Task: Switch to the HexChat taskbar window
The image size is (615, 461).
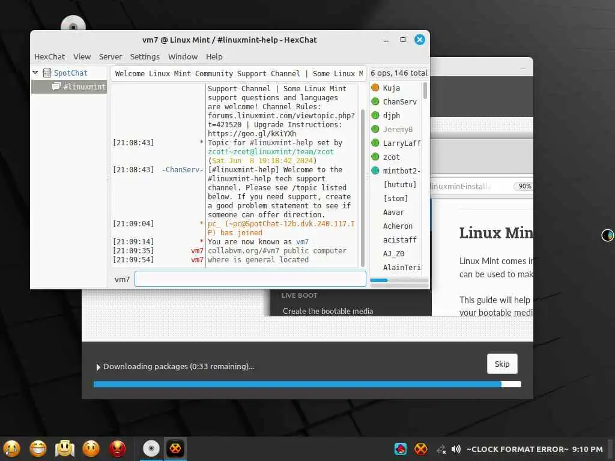Action: click(x=175, y=449)
